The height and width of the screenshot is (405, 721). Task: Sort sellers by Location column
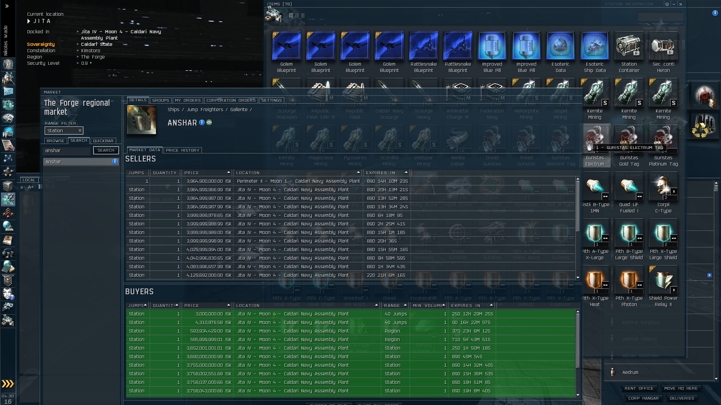[x=297, y=173]
